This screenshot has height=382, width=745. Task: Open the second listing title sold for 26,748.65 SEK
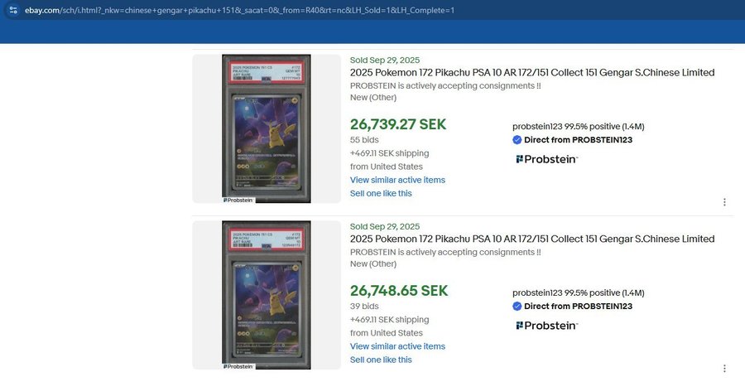click(x=531, y=239)
